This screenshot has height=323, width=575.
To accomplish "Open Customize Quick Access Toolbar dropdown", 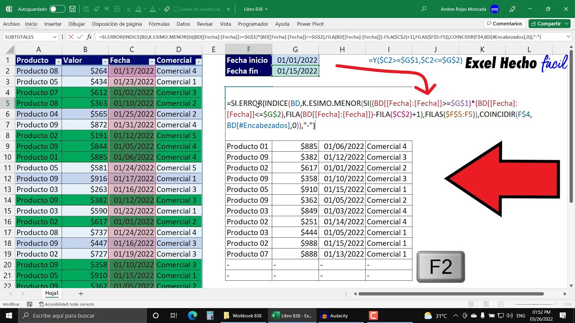I will [228, 9].
